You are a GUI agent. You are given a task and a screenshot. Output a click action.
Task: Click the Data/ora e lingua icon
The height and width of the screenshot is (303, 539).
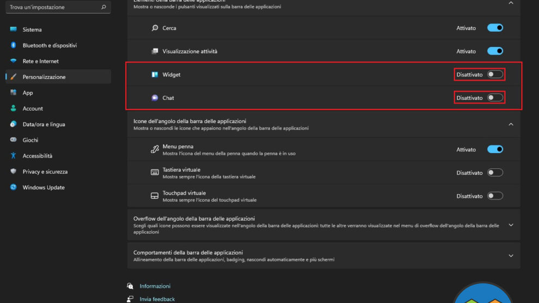click(14, 124)
